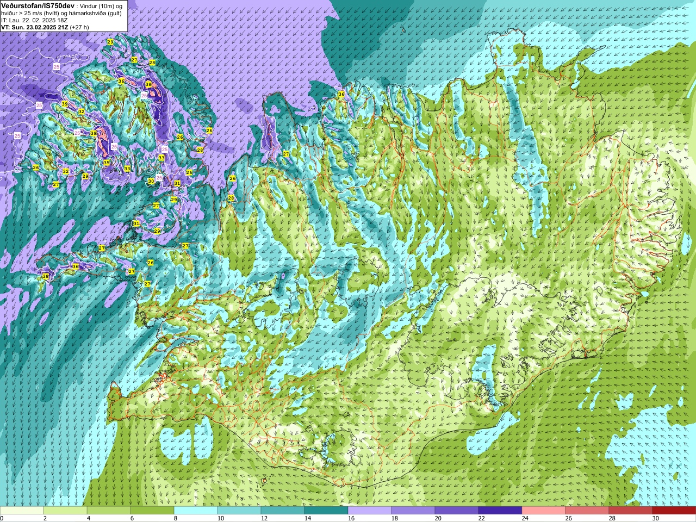
Task: Click the 4–6 m/s medium green legend swatch
Action: [109, 511]
